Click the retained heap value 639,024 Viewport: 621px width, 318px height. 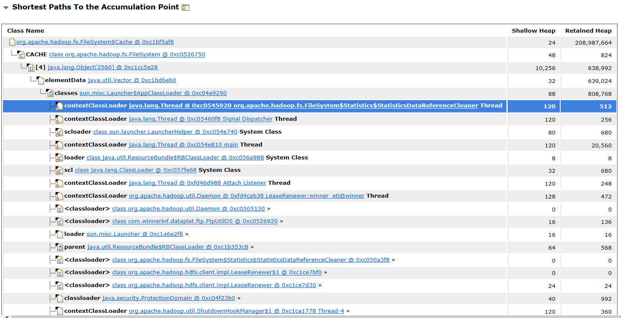point(599,81)
